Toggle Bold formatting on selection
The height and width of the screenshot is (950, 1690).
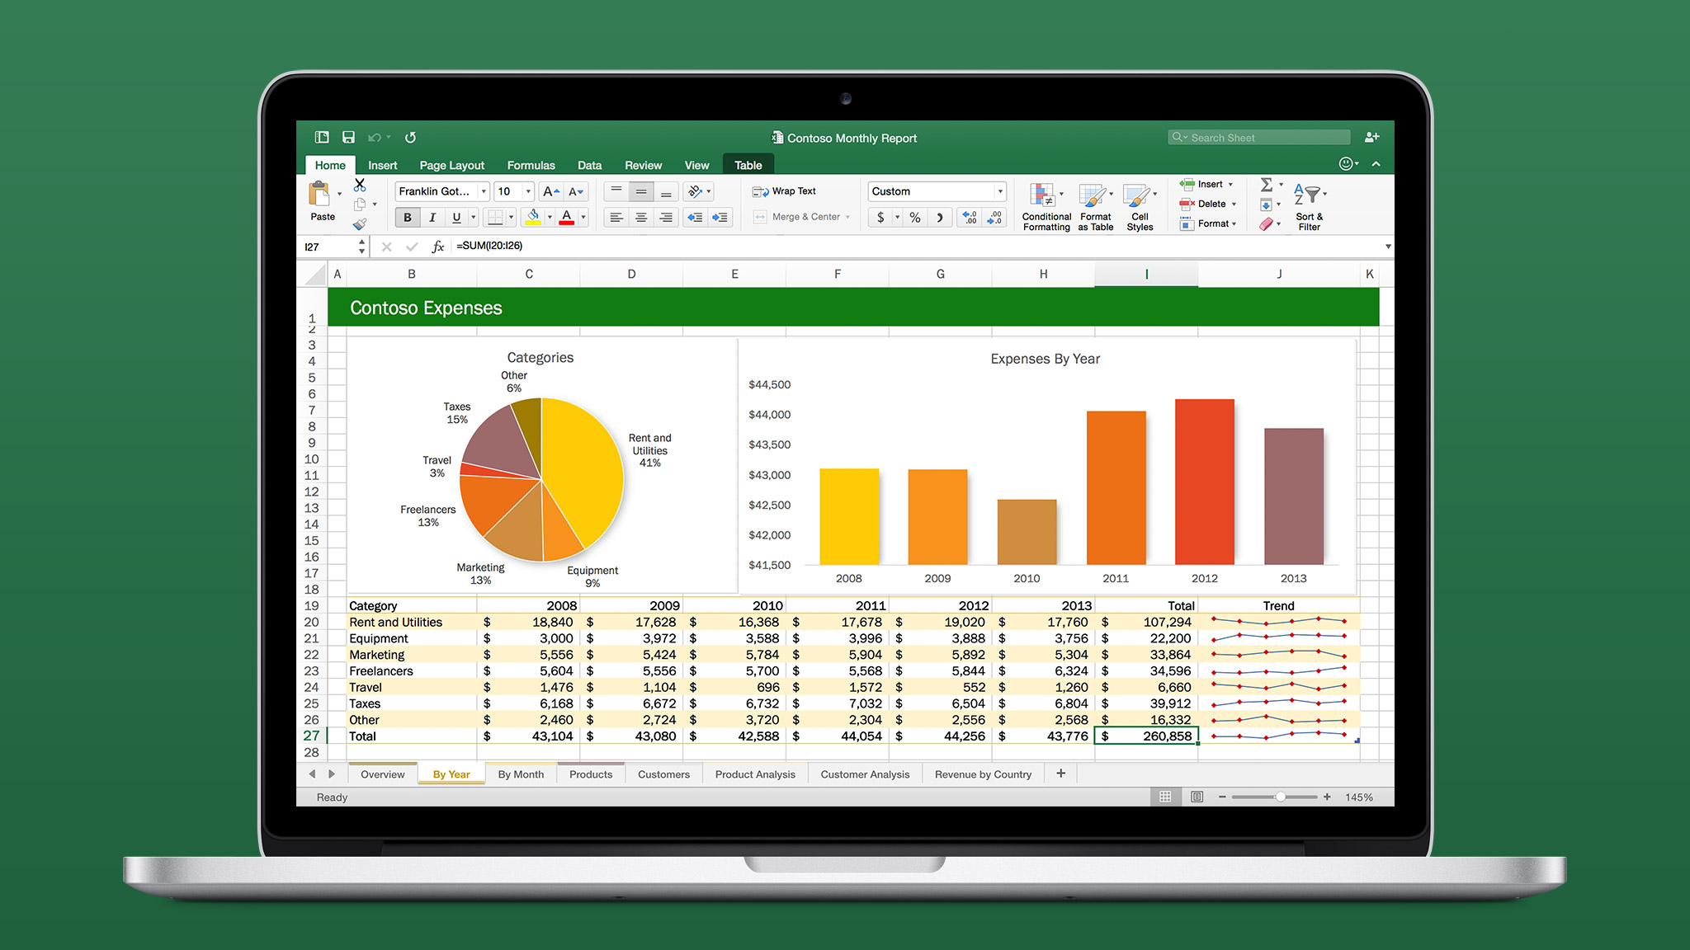tap(404, 219)
